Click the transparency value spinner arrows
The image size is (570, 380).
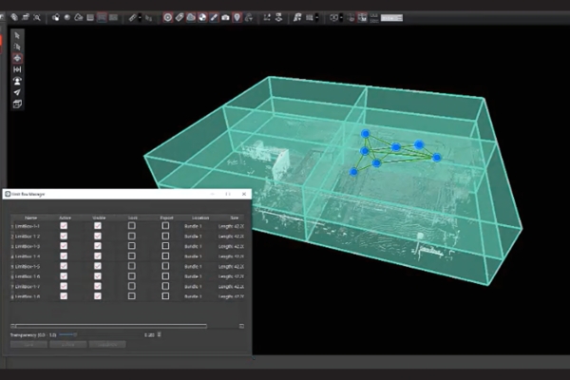pos(159,334)
